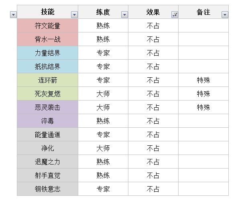Image resolution: width=246 pixels, height=203 pixels.
Task: Select the 符文能量 skill cell
Action: pos(47,26)
